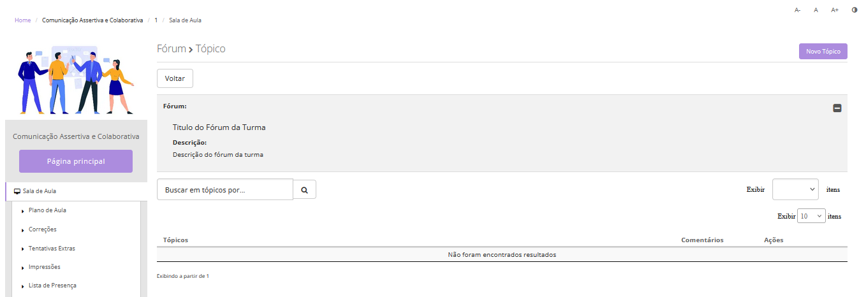859x297 pixels.
Task: Expand the Plano de Aula arrow
Action: tap(23, 211)
